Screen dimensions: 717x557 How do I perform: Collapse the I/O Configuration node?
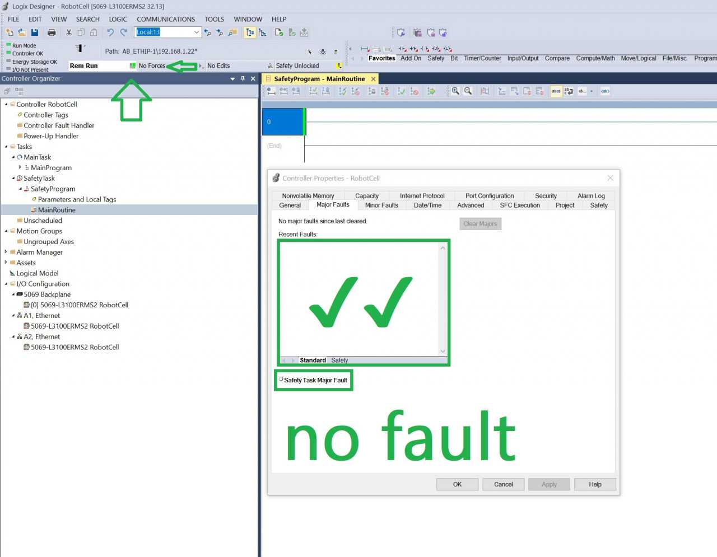click(x=6, y=284)
